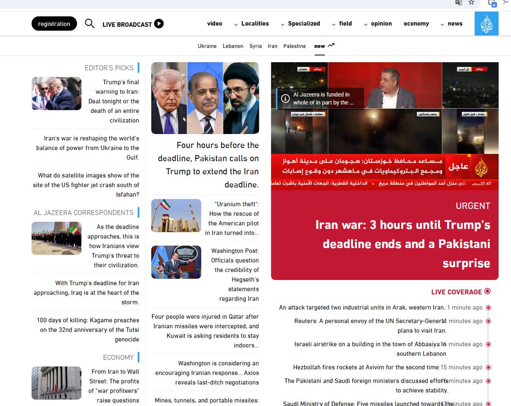511x406 pixels.
Task: Select the trending arrow beside 'now'
Action: (331, 44)
